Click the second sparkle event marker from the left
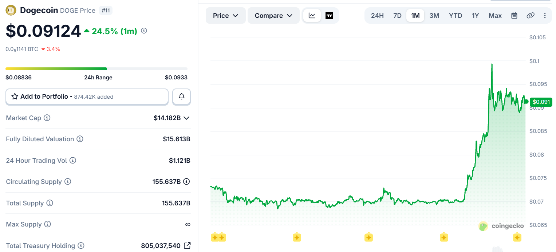The height and width of the screenshot is (252, 556). [x=221, y=237]
